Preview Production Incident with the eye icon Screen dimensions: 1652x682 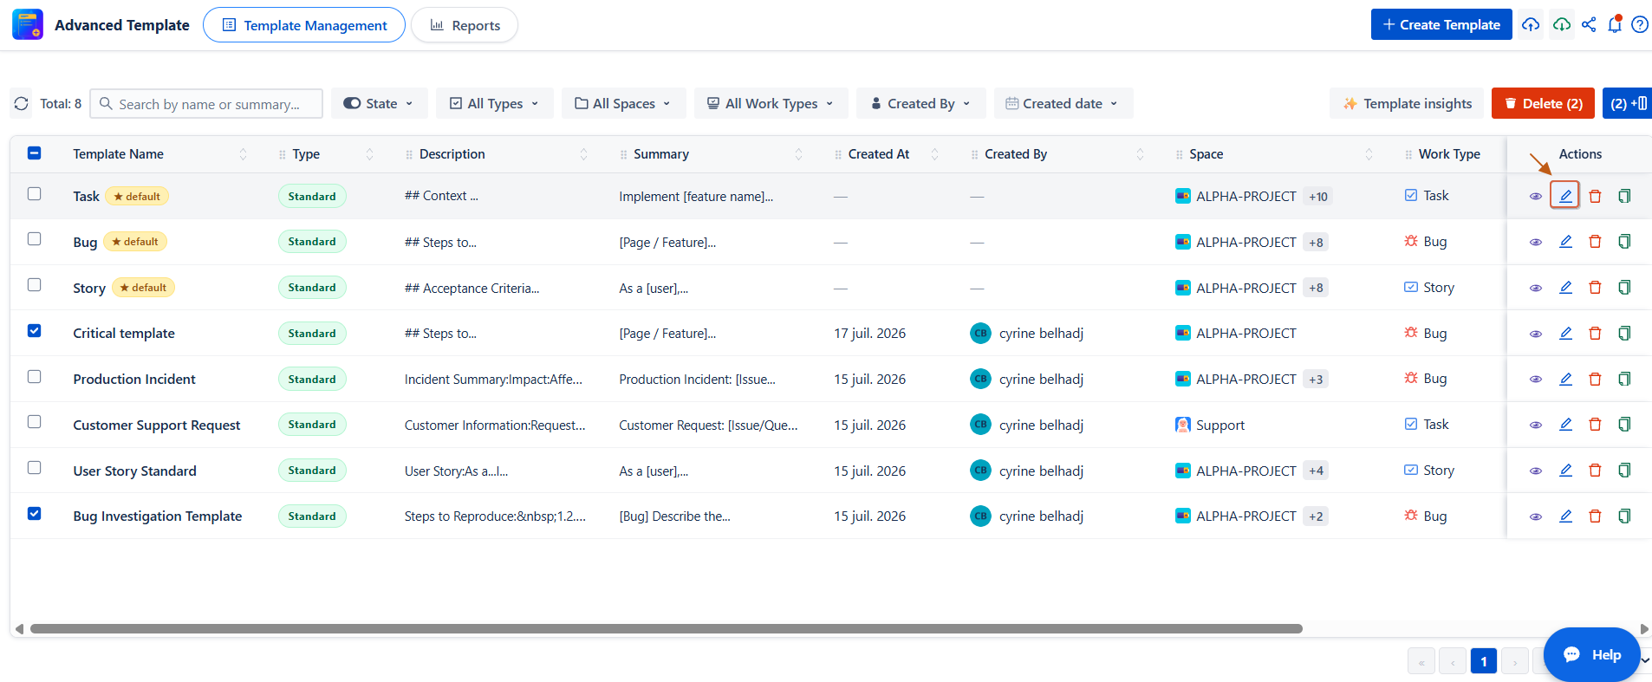coord(1536,380)
